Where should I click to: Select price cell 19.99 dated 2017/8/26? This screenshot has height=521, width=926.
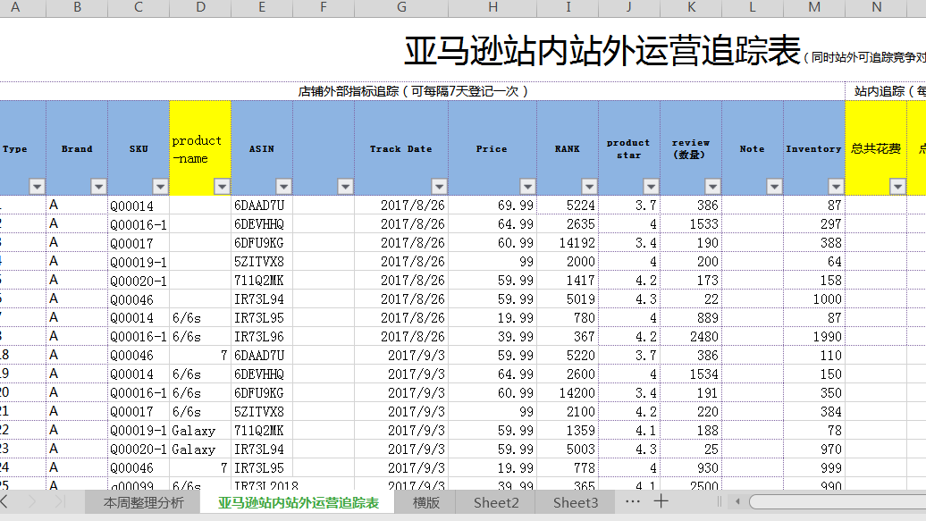(x=492, y=318)
